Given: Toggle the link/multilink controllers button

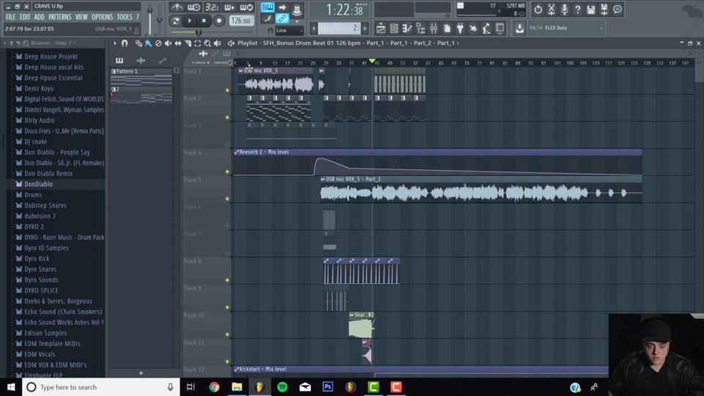Looking at the screenshot, I should point(282,18).
